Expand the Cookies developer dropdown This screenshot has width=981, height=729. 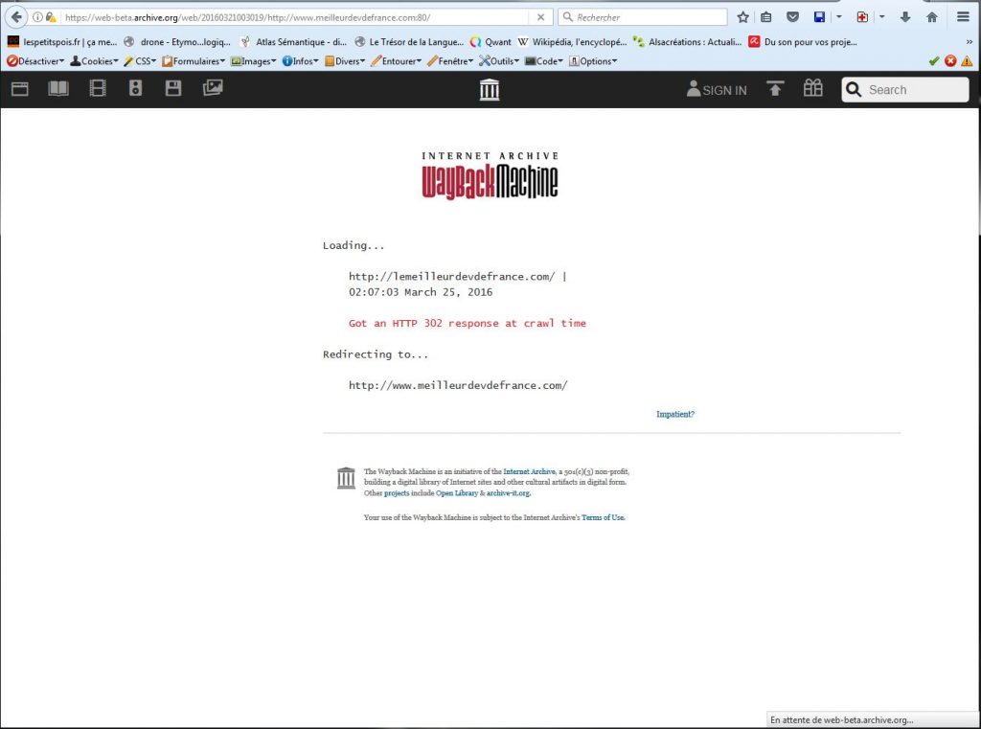pos(94,61)
